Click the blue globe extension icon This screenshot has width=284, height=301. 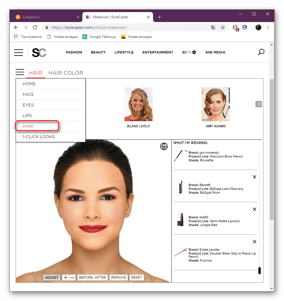click(x=245, y=27)
